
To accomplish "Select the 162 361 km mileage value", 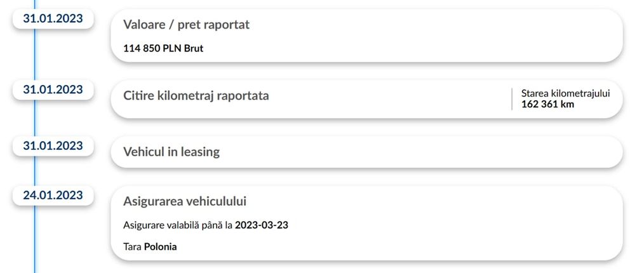I will click(x=547, y=104).
